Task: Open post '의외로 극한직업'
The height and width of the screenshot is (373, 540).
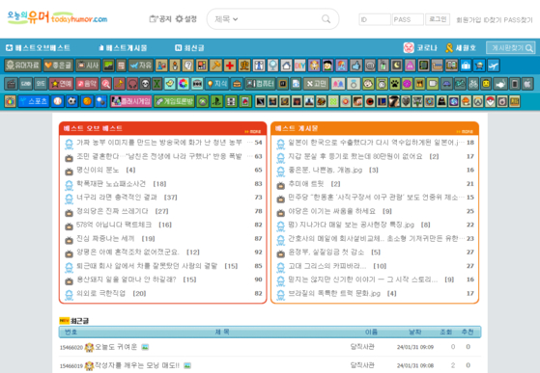Action: (100, 293)
